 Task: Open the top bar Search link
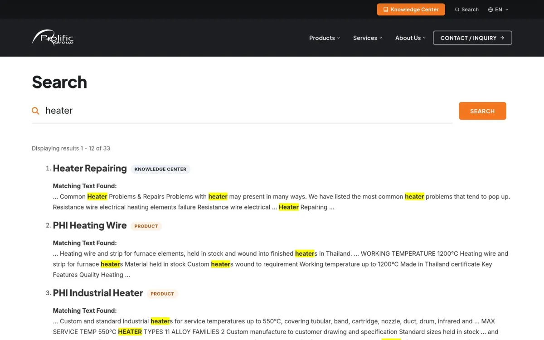tap(467, 10)
